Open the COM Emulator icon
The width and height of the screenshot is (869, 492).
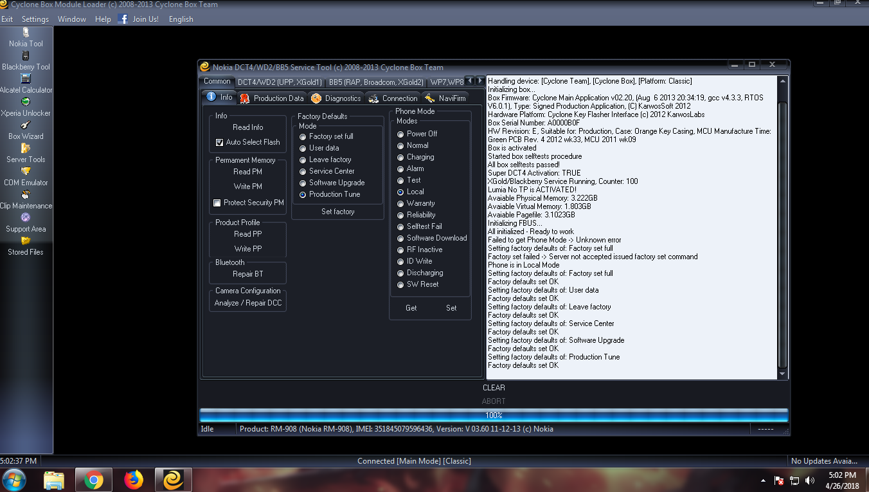click(x=26, y=172)
